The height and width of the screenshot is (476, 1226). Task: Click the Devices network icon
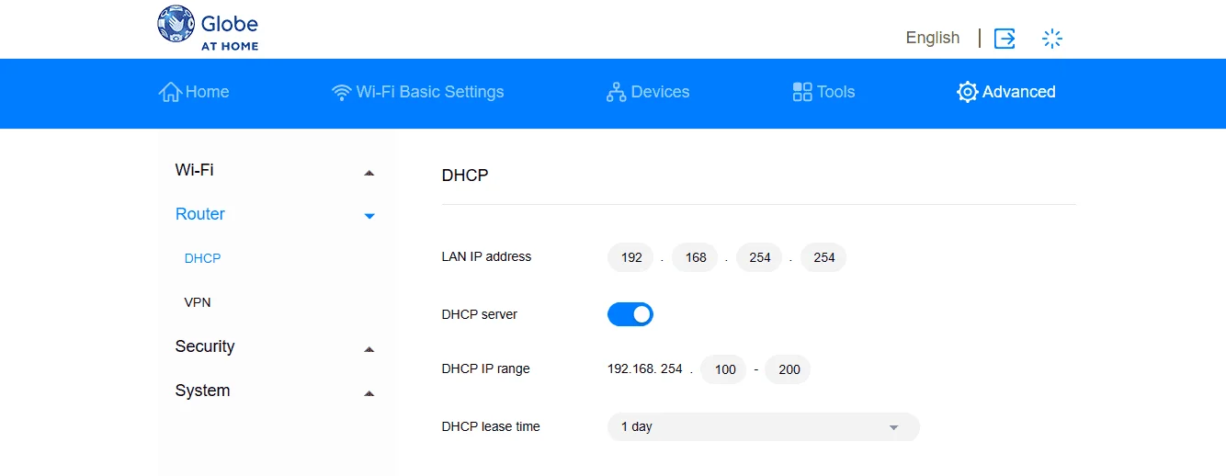coord(616,92)
